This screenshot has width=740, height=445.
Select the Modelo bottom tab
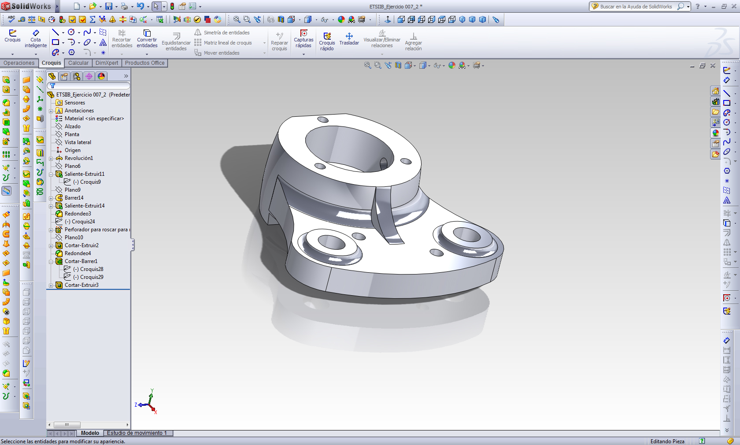point(90,433)
